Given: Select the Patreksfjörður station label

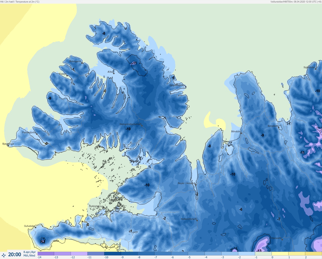Looking at the screenshot, I should point(29,133).
